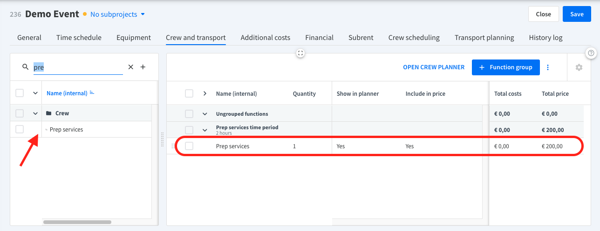Image resolution: width=600 pixels, height=231 pixels.
Task: Click the plus icon next to search
Action: coord(143,67)
